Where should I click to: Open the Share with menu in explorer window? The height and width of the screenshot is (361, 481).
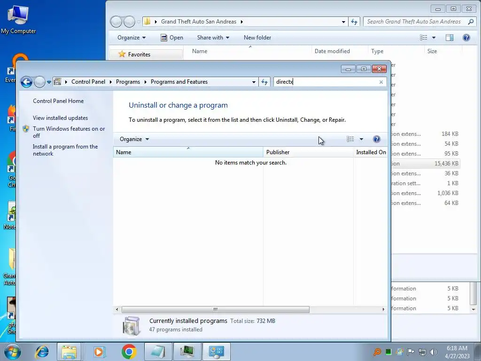[213, 38]
